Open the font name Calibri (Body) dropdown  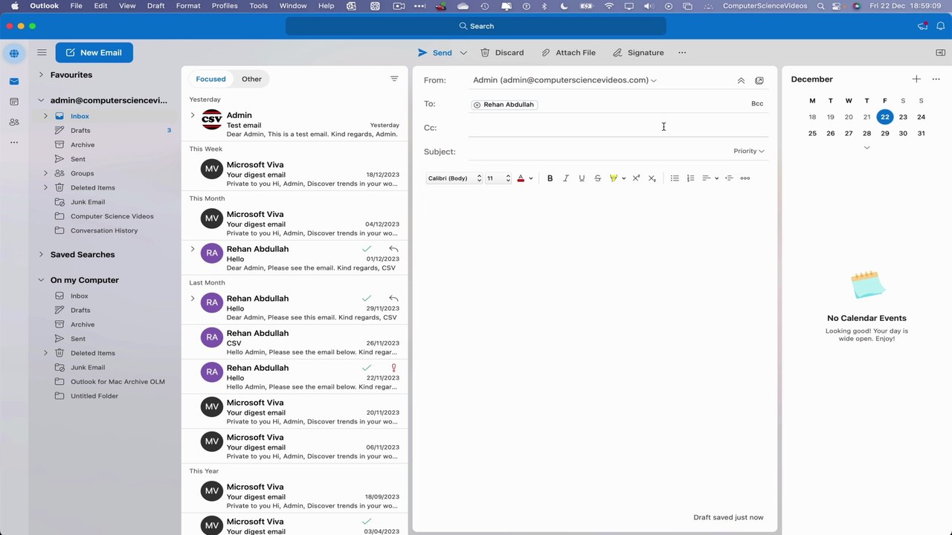(454, 178)
